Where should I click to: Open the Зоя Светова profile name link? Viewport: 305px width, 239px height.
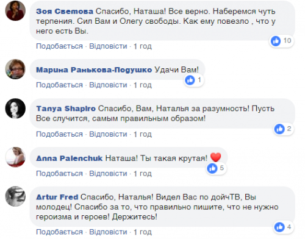(x=65, y=12)
